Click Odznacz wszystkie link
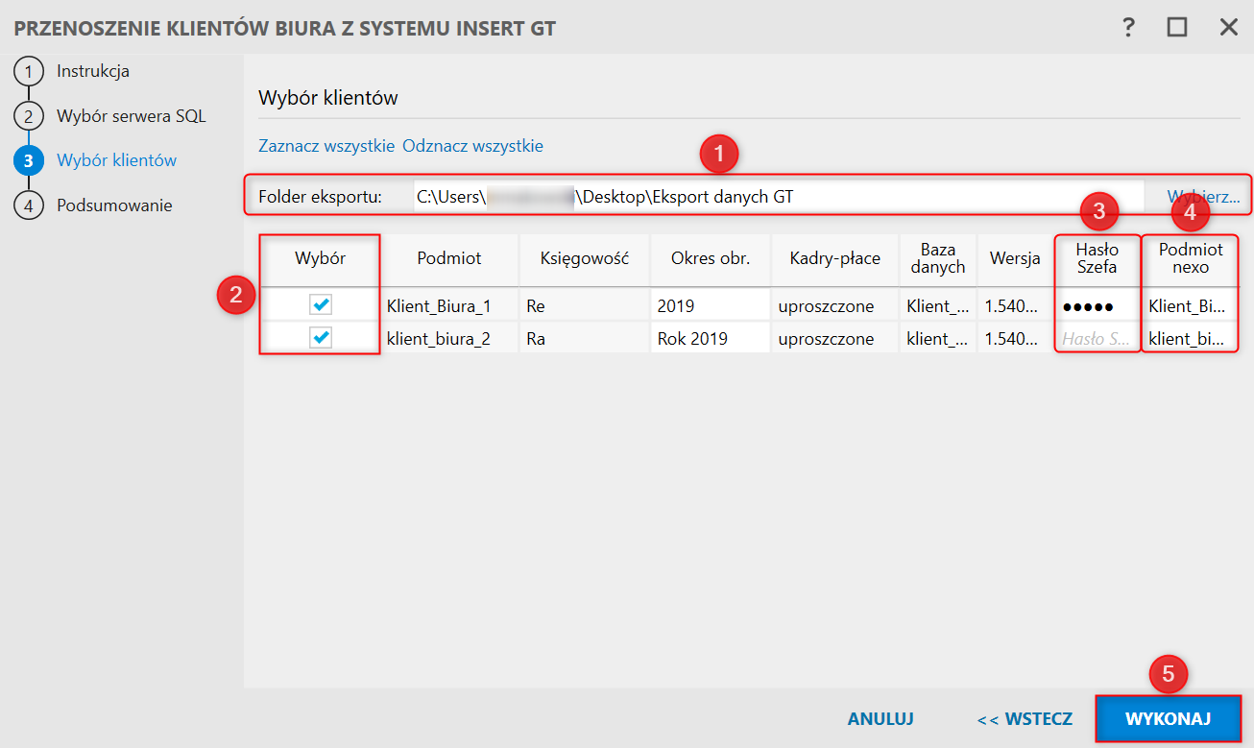This screenshot has height=748, width=1254. 472,146
